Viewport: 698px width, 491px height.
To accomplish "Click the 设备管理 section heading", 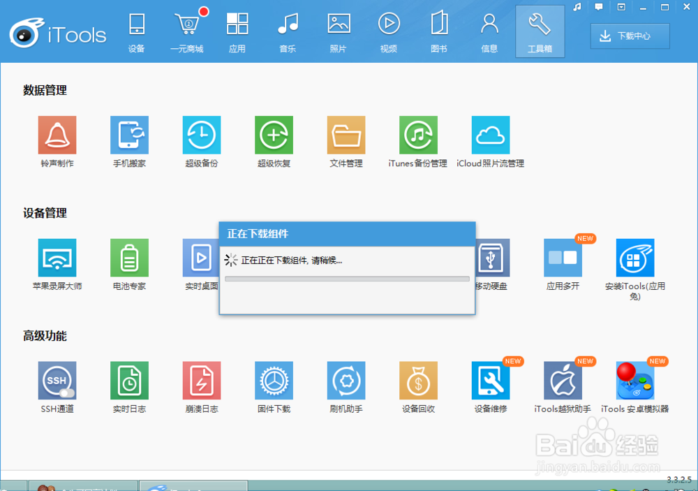I will 45,213.
